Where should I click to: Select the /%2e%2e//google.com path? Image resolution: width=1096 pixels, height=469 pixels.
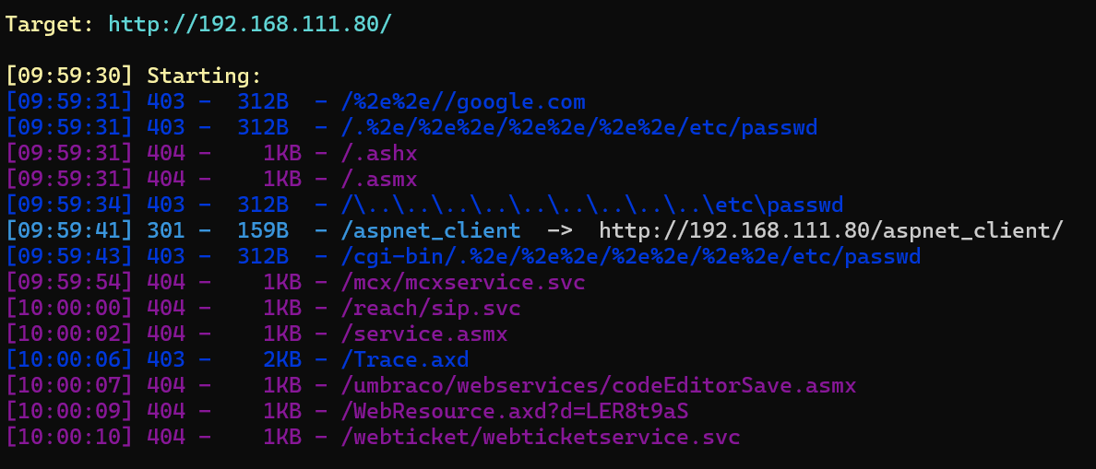pos(463,101)
